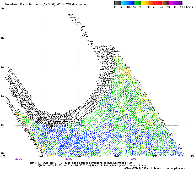The width and height of the screenshot is (194, 170).
Task: Click the NOAA/NESDIS Office of Research credit text
Action: pos(154,168)
